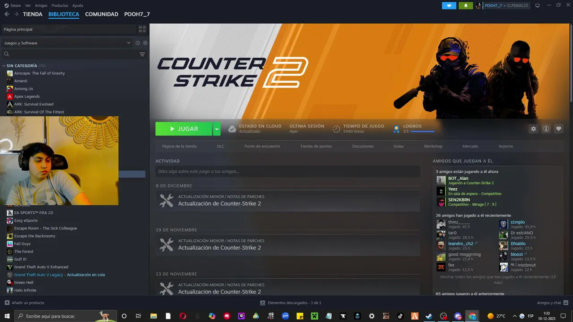Open the Productos menu
This screenshot has width=573, height=322.
click(60, 5)
